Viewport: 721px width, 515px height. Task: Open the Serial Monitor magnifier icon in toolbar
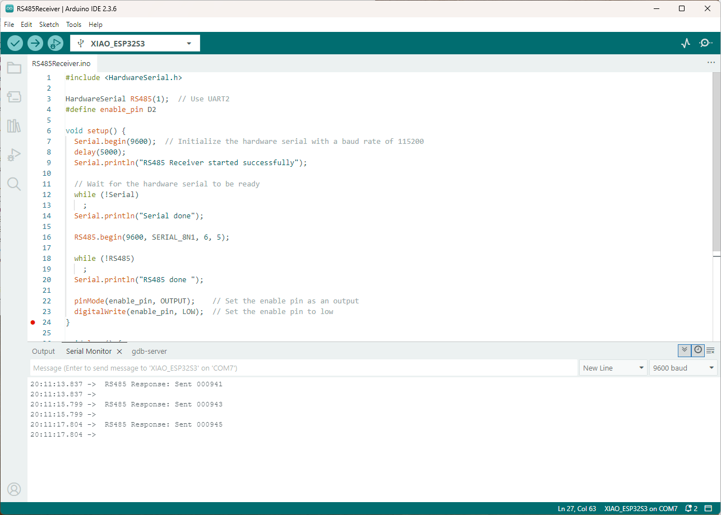[705, 43]
